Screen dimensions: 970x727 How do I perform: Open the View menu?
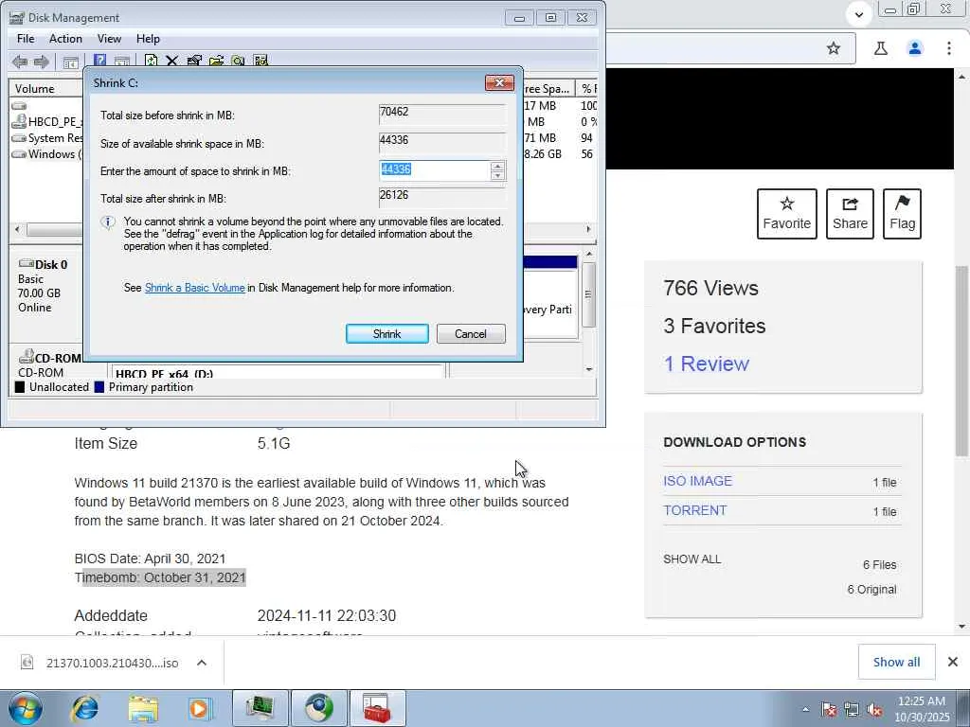pyautogui.click(x=109, y=38)
